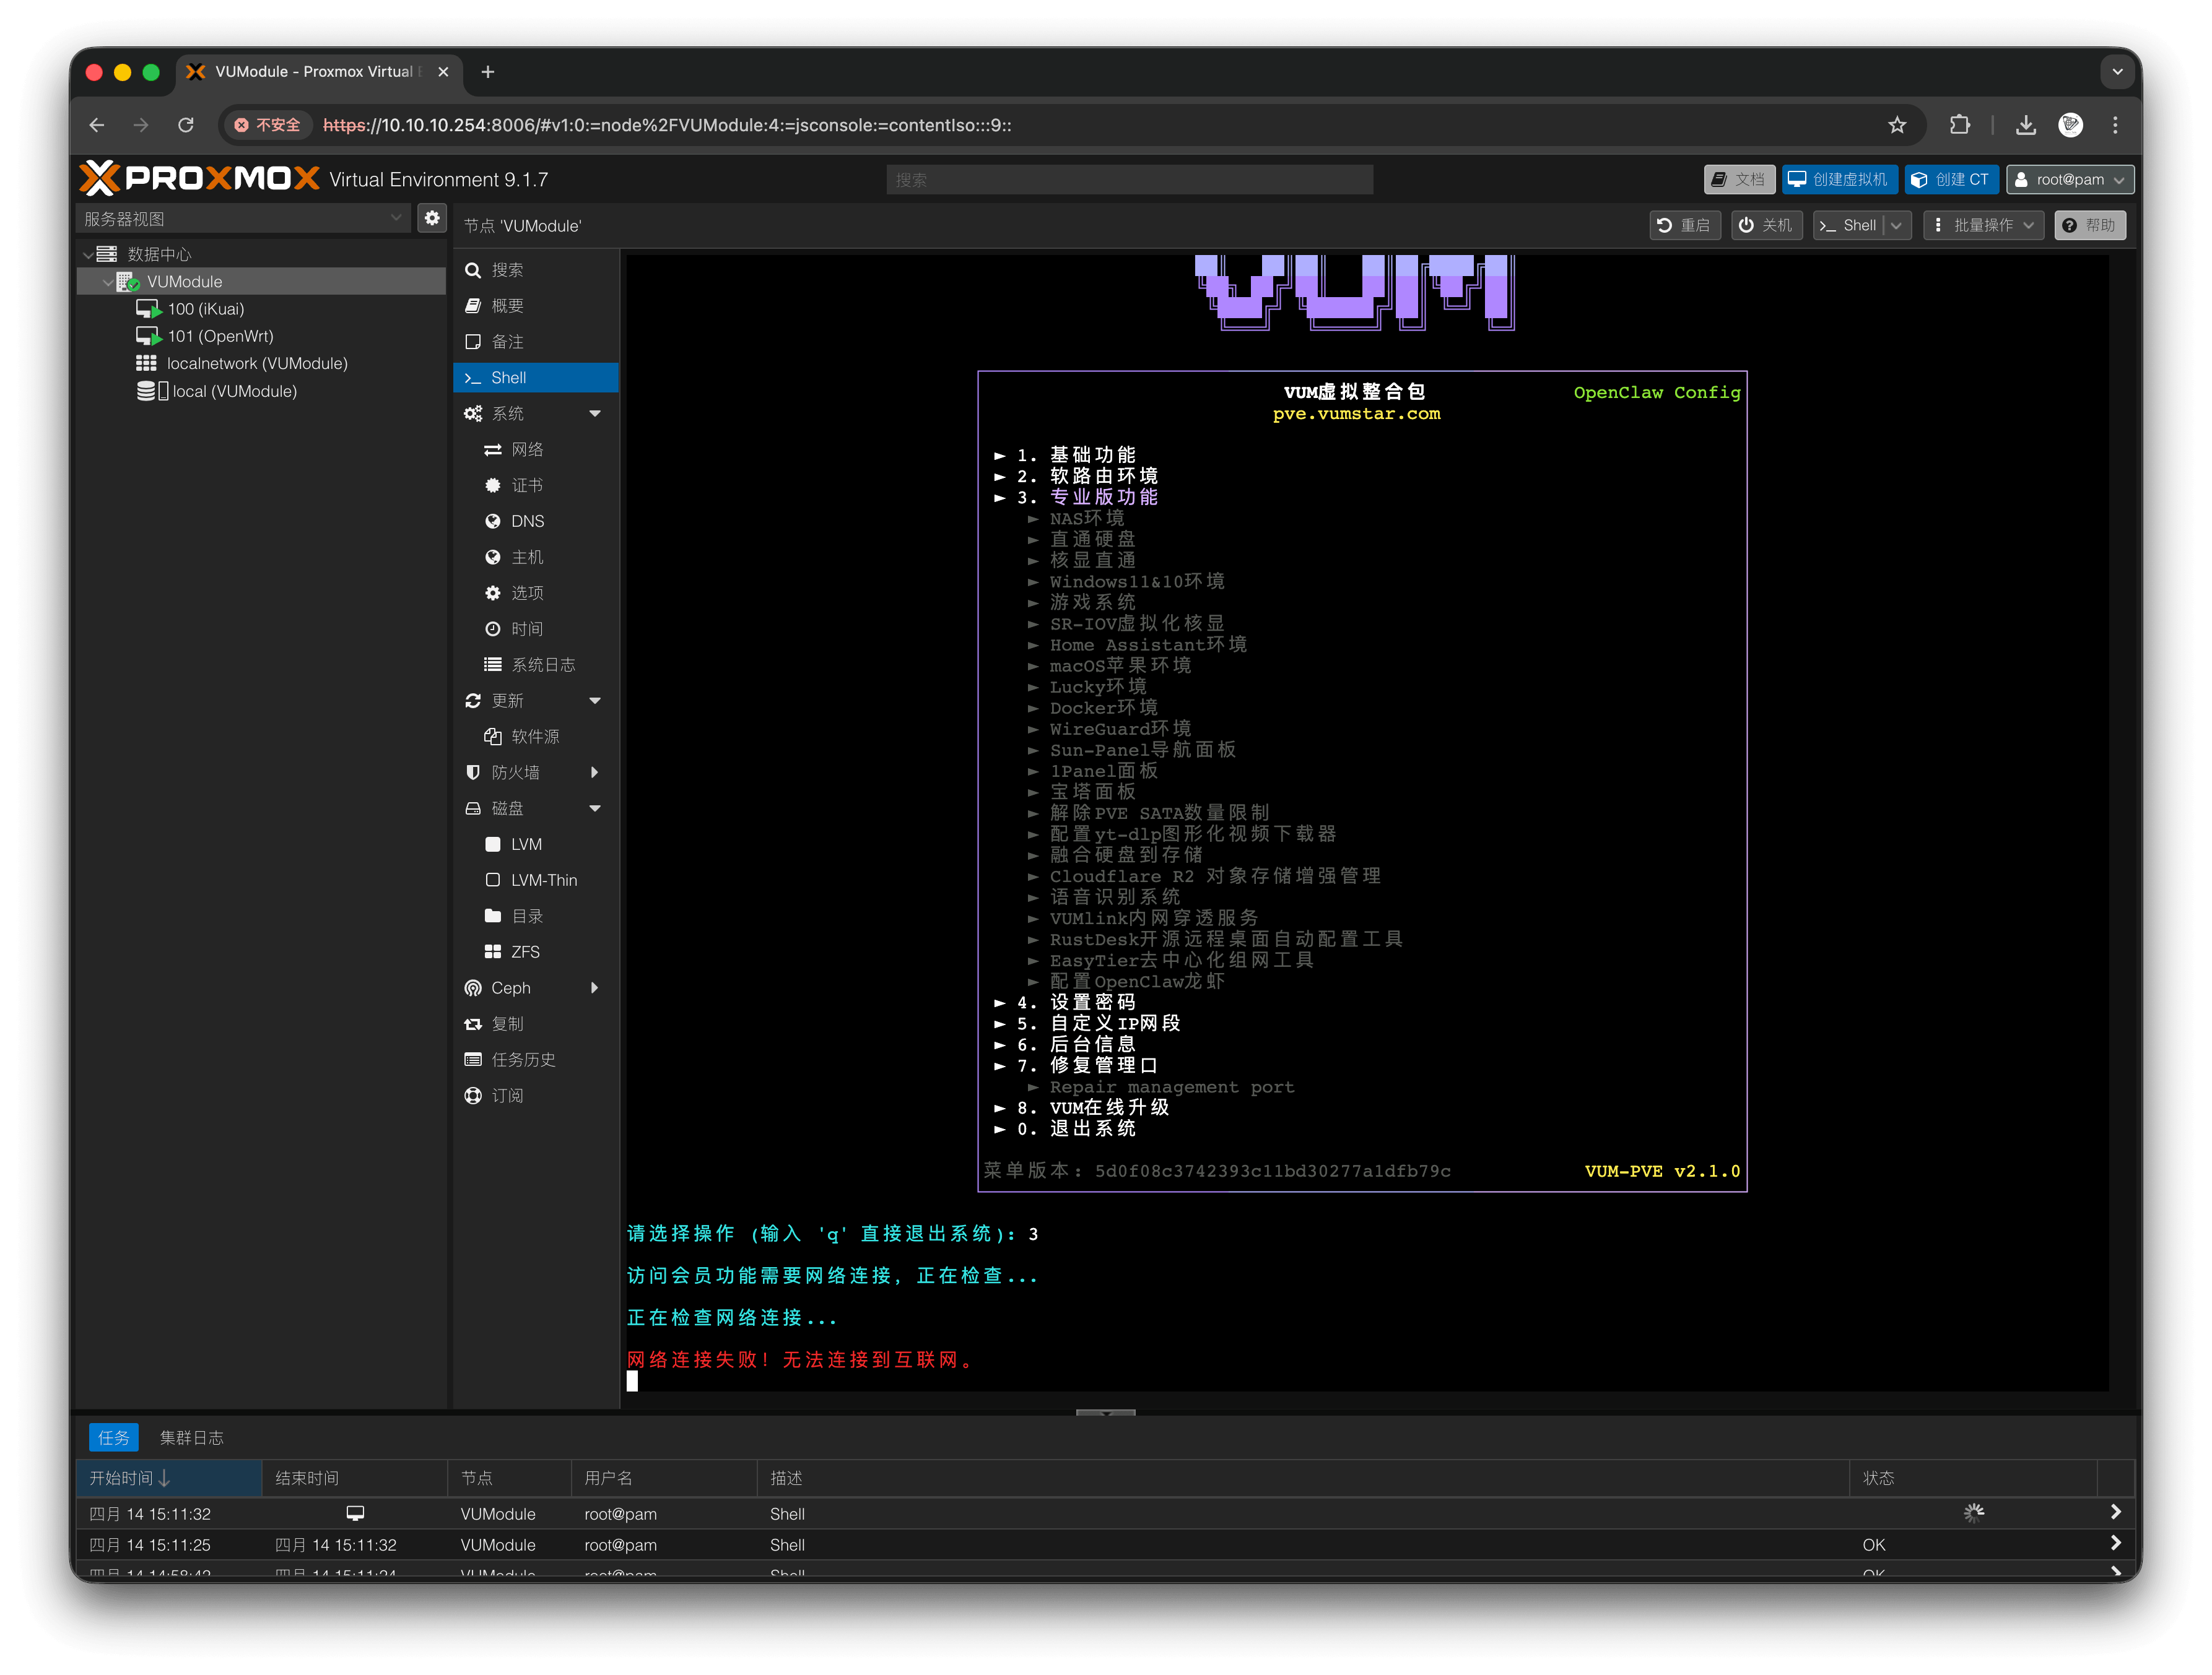This screenshot has width=2212, height=1675.
Task: Switch to the 集群日志 cluster log tab
Action: 191,1437
